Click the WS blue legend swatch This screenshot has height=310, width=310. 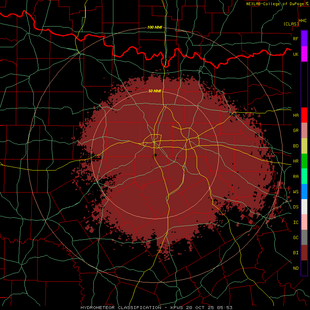point(304,192)
